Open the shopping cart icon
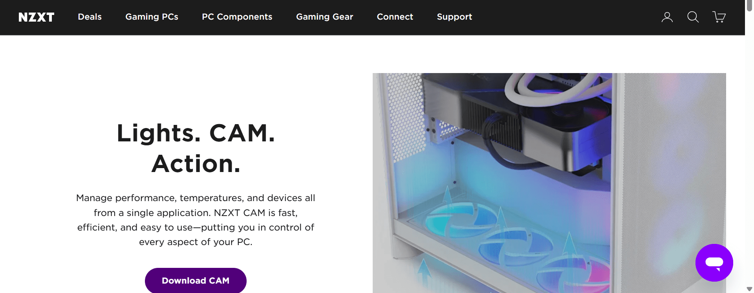 [x=719, y=17]
